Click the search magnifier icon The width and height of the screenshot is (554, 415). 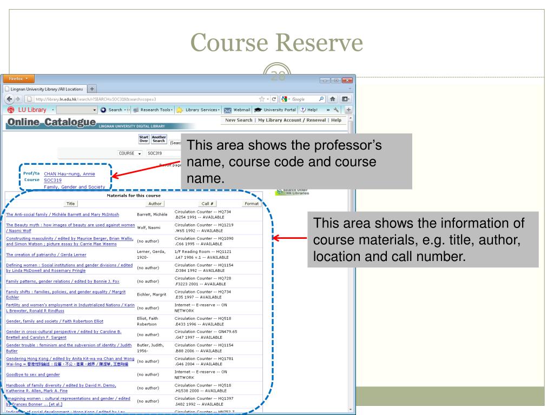(x=321, y=99)
